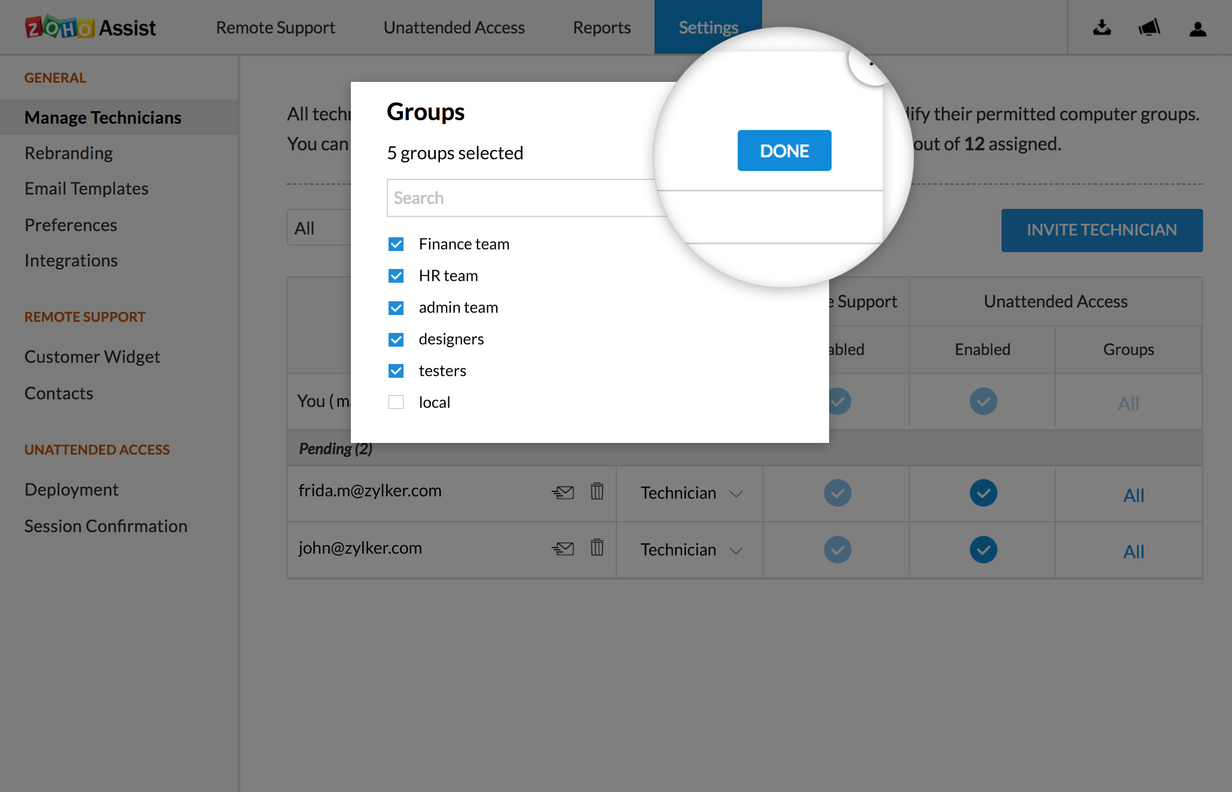Open Email Templates in sidebar
The image size is (1232, 792).
click(86, 188)
